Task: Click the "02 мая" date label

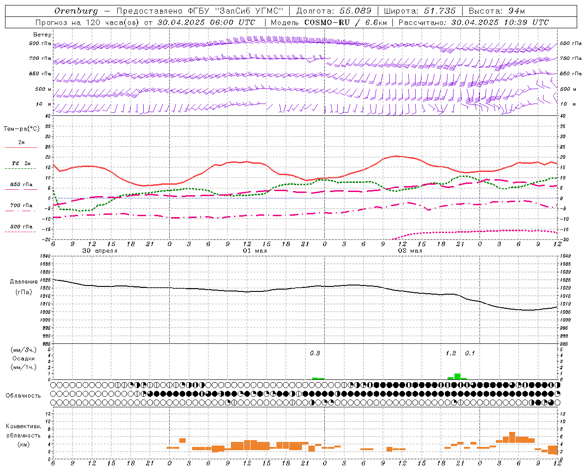Action: pyautogui.click(x=410, y=251)
